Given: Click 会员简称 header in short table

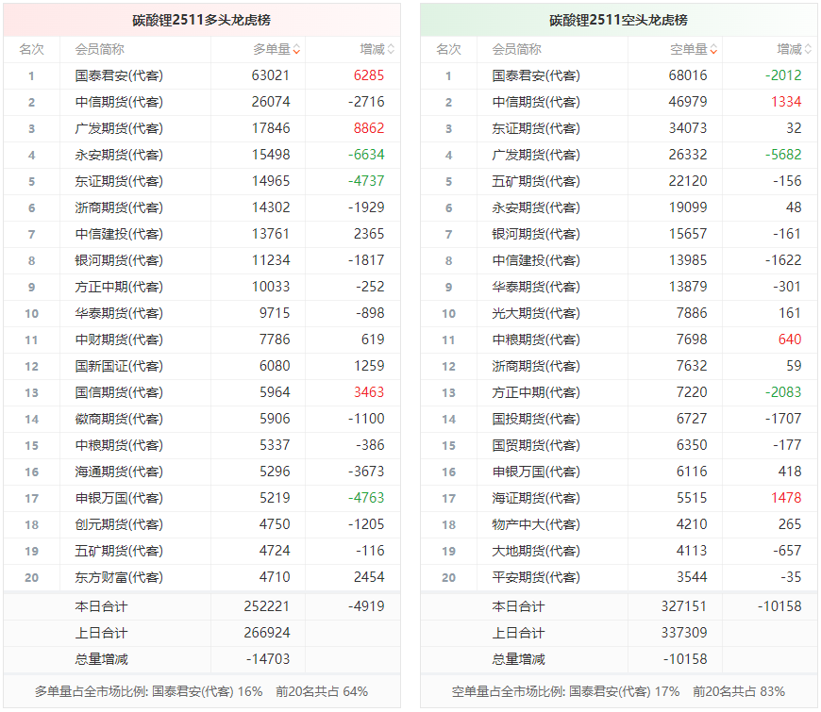Looking at the screenshot, I should [516, 50].
